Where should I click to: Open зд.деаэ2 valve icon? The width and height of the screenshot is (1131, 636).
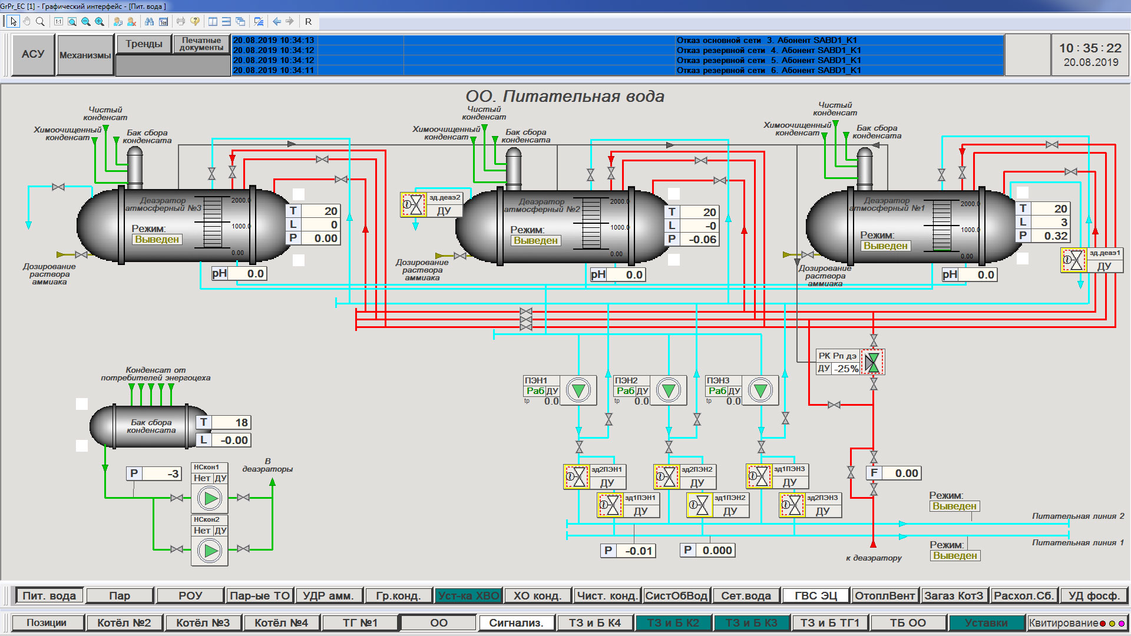tap(414, 205)
